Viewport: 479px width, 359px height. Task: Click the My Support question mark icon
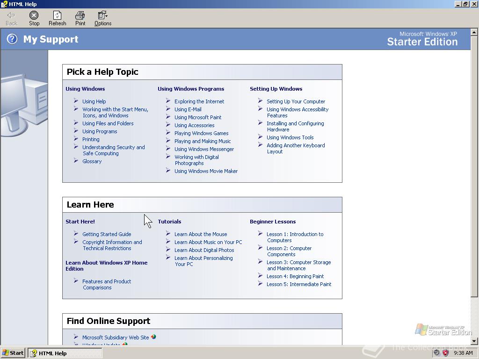(12, 39)
